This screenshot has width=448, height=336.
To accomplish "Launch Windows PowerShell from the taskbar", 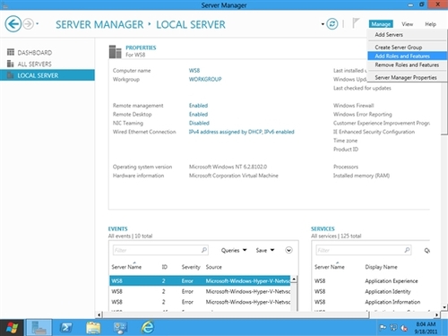I will (66, 328).
